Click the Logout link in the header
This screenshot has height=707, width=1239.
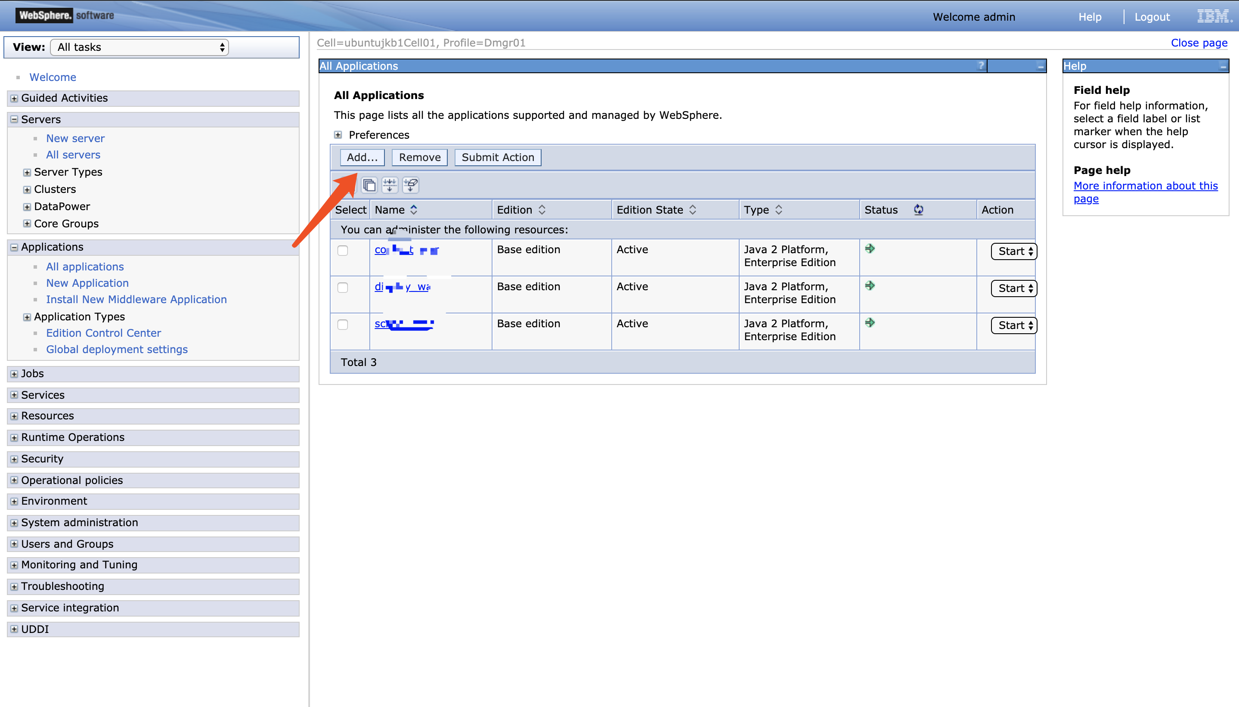pyautogui.click(x=1152, y=17)
